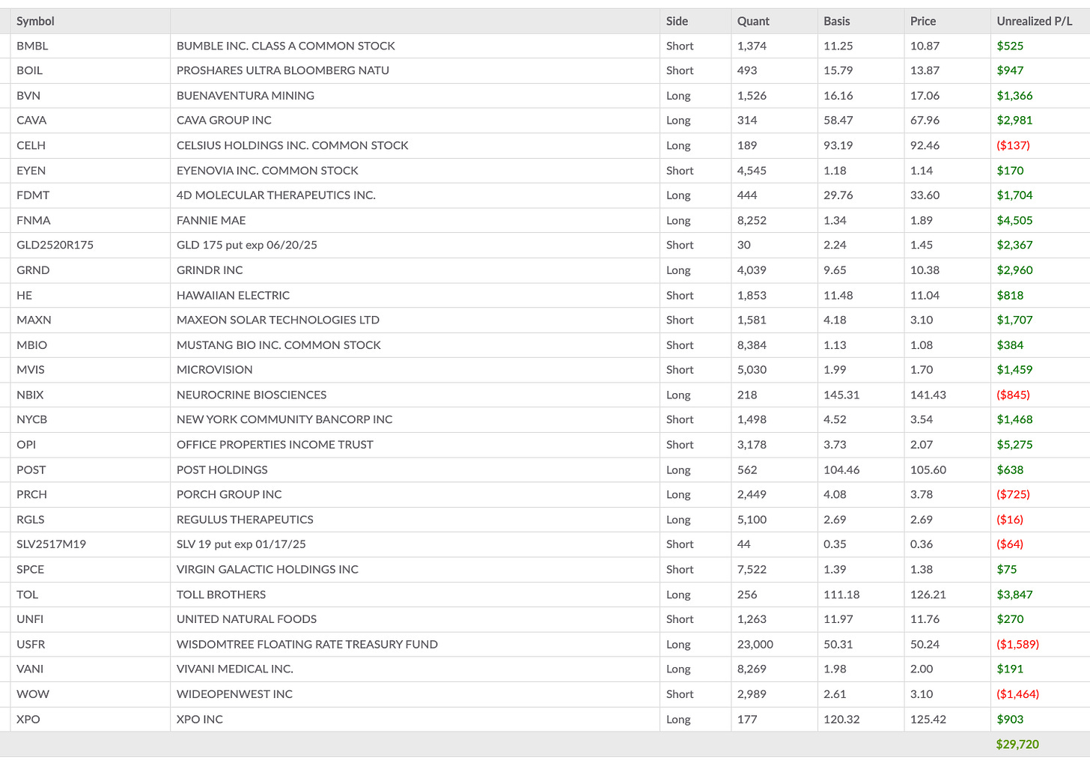This screenshot has height=763, width=1090.
Task: Select the POST symbol cell
Action: (31, 469)
